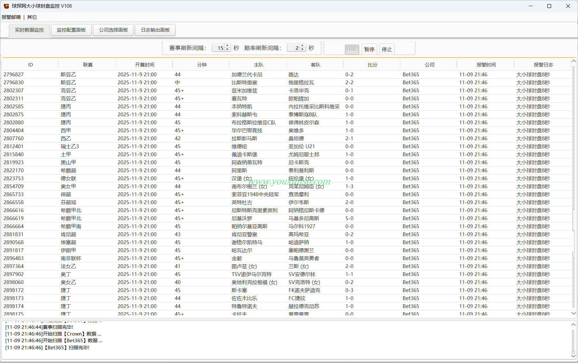Increase the match refresh interval spinner
The image size is (578, 363).
(227, 46)
